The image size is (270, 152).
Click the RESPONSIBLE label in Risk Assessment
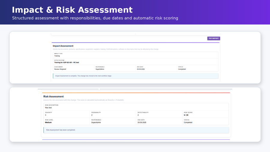pos(96,120)
